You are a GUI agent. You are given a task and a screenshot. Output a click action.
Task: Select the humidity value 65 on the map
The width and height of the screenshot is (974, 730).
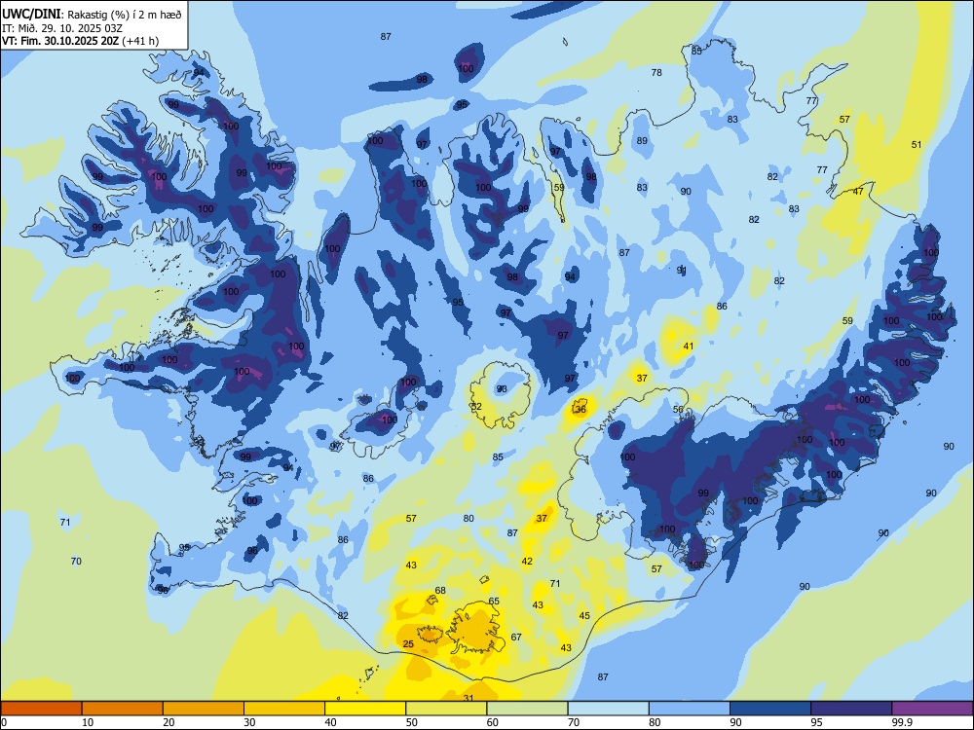[x=494, y=601]
